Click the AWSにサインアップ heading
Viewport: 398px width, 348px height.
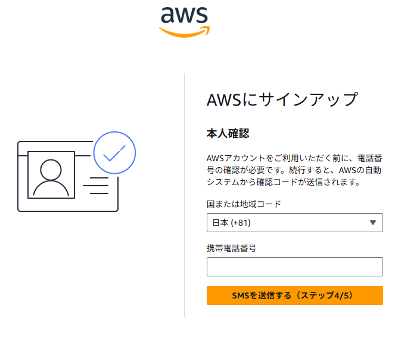pos(282,99)
